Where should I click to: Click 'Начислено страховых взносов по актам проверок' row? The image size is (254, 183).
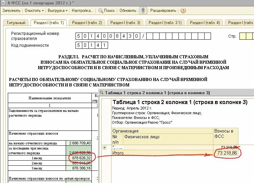point(49,179)
